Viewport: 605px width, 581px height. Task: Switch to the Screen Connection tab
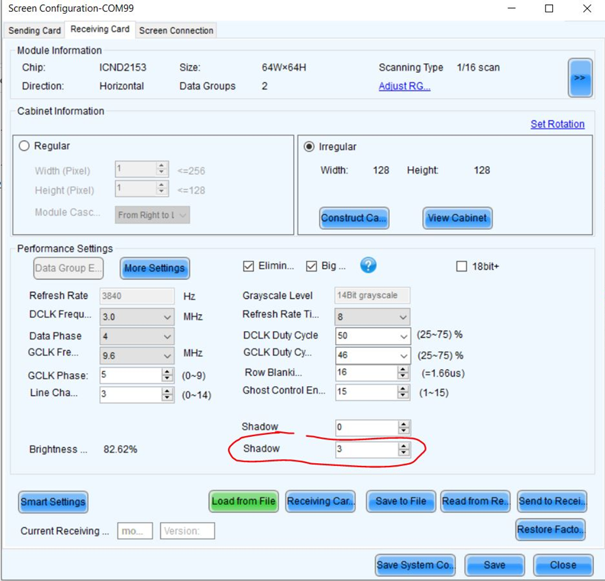click(x=176, y=30)
